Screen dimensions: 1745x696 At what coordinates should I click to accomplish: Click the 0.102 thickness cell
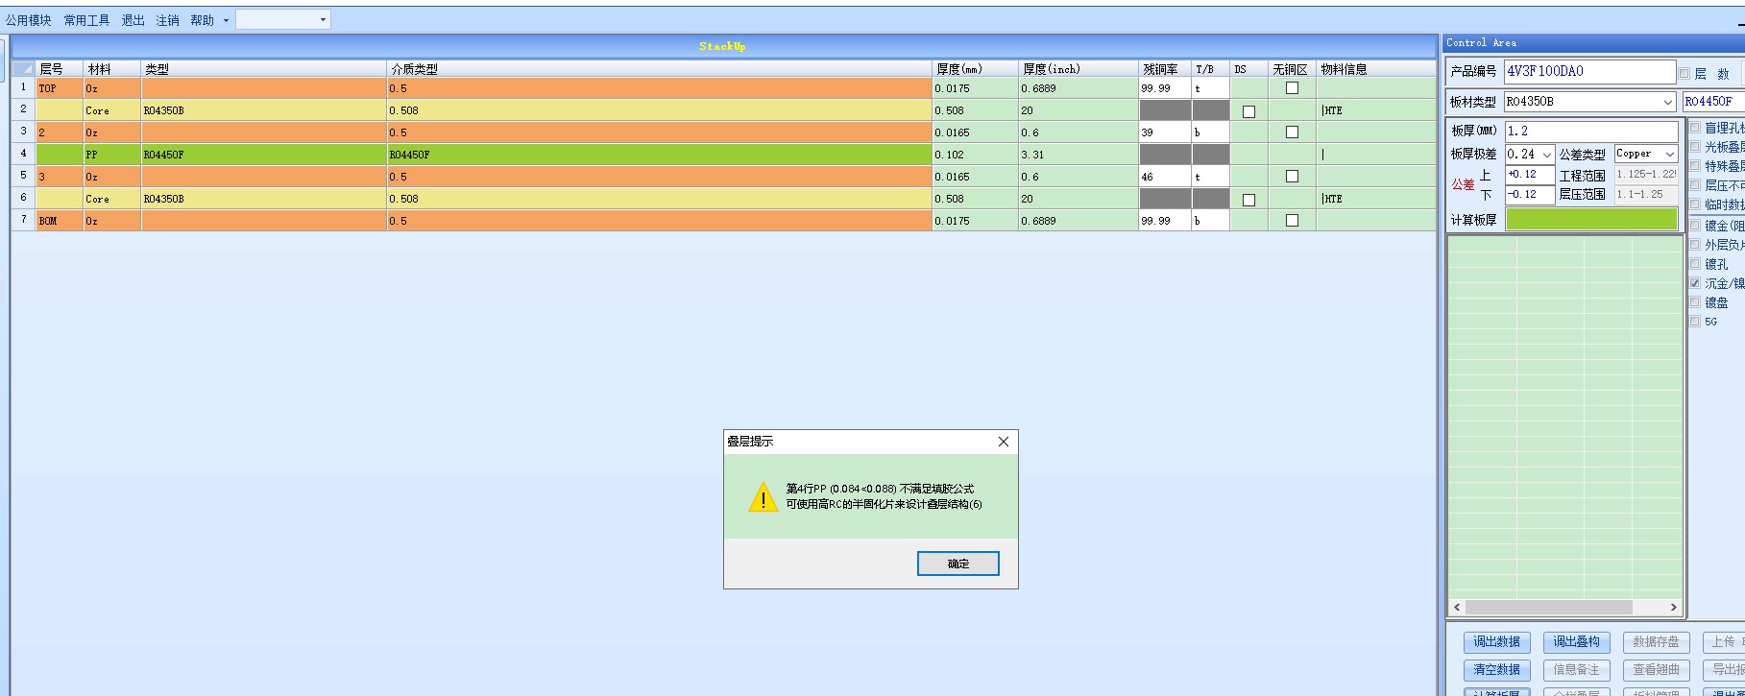click(x=976, y=155)
